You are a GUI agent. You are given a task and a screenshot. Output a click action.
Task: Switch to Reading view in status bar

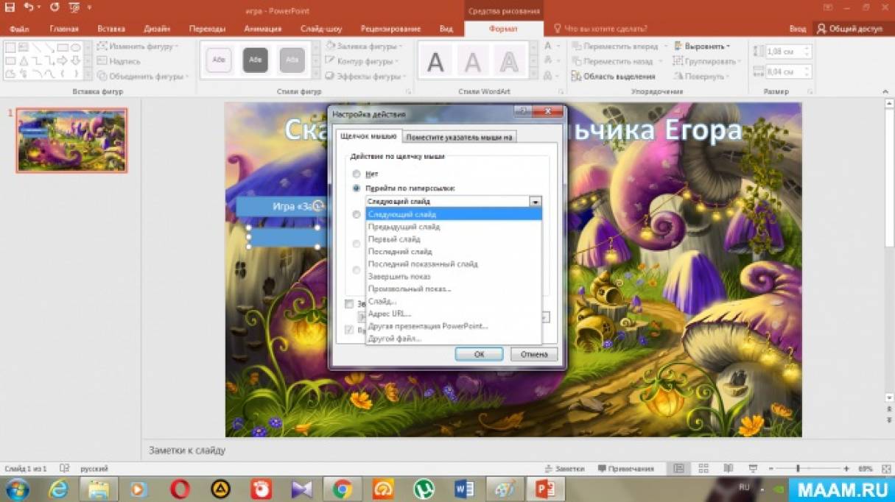point(729,469)
